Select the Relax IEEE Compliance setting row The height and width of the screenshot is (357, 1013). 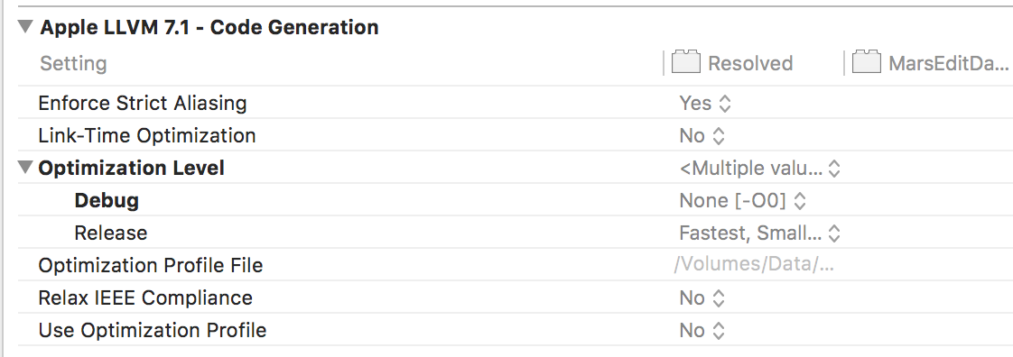[516, 297]
